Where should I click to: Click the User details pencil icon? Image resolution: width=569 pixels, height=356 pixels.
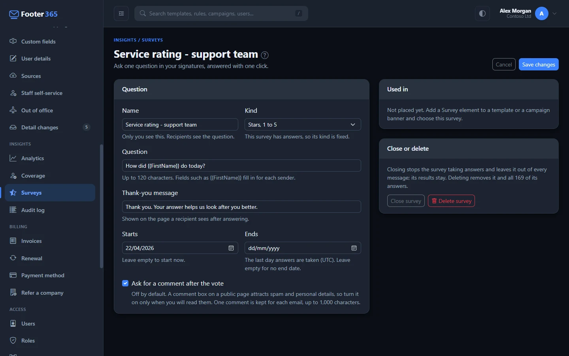coord(13,59)
